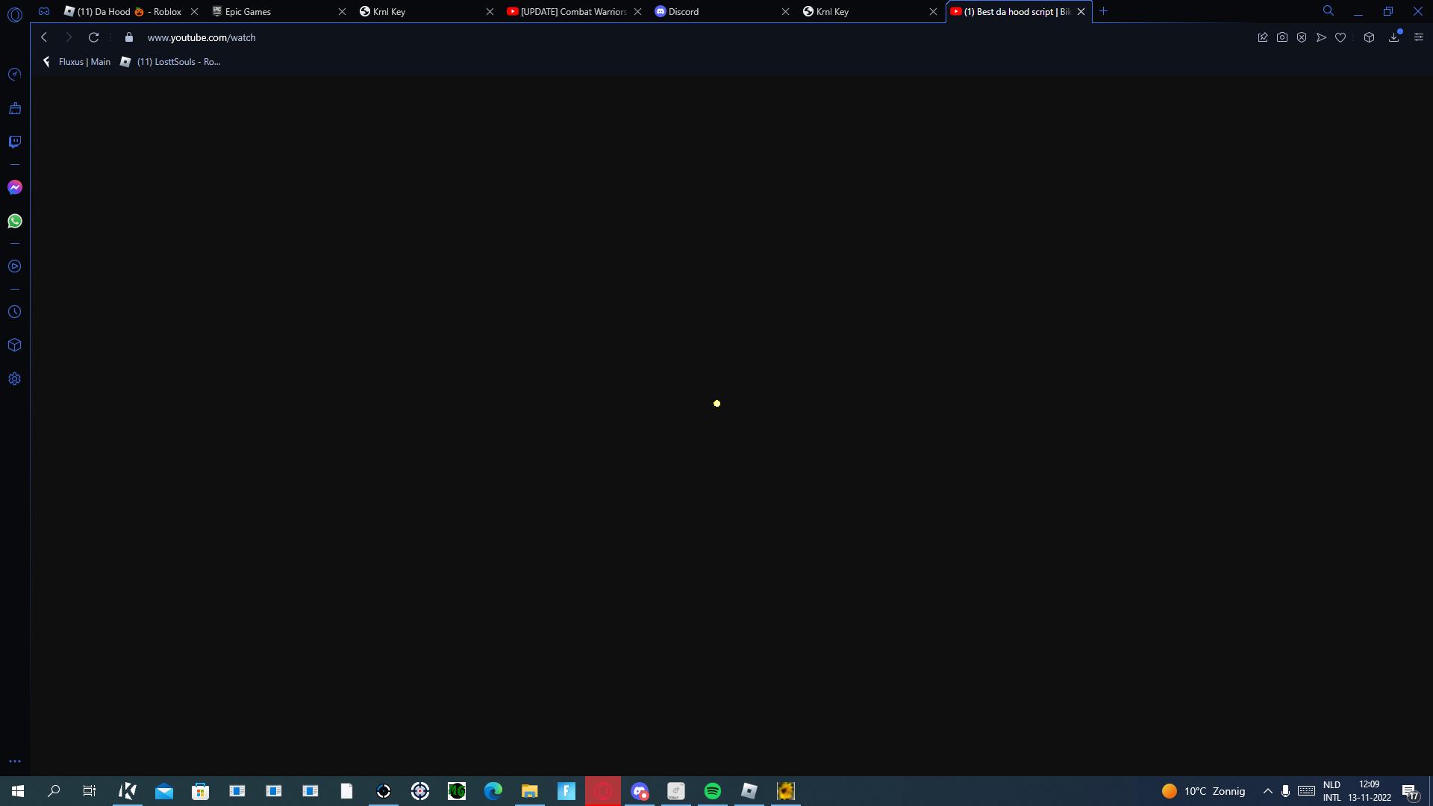Open the sidebar Player icon
The width and height of the screenshot is (1433, 806).
click(14, 266)
